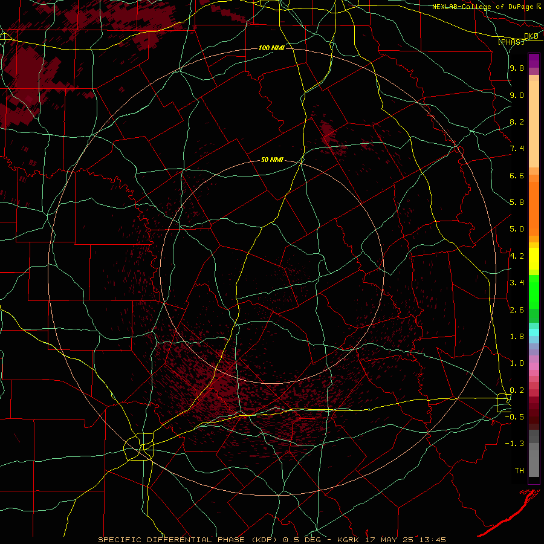The image size is (544, 544).
Task: Click the 50 NMI range ring label
Action: [272, 160]
